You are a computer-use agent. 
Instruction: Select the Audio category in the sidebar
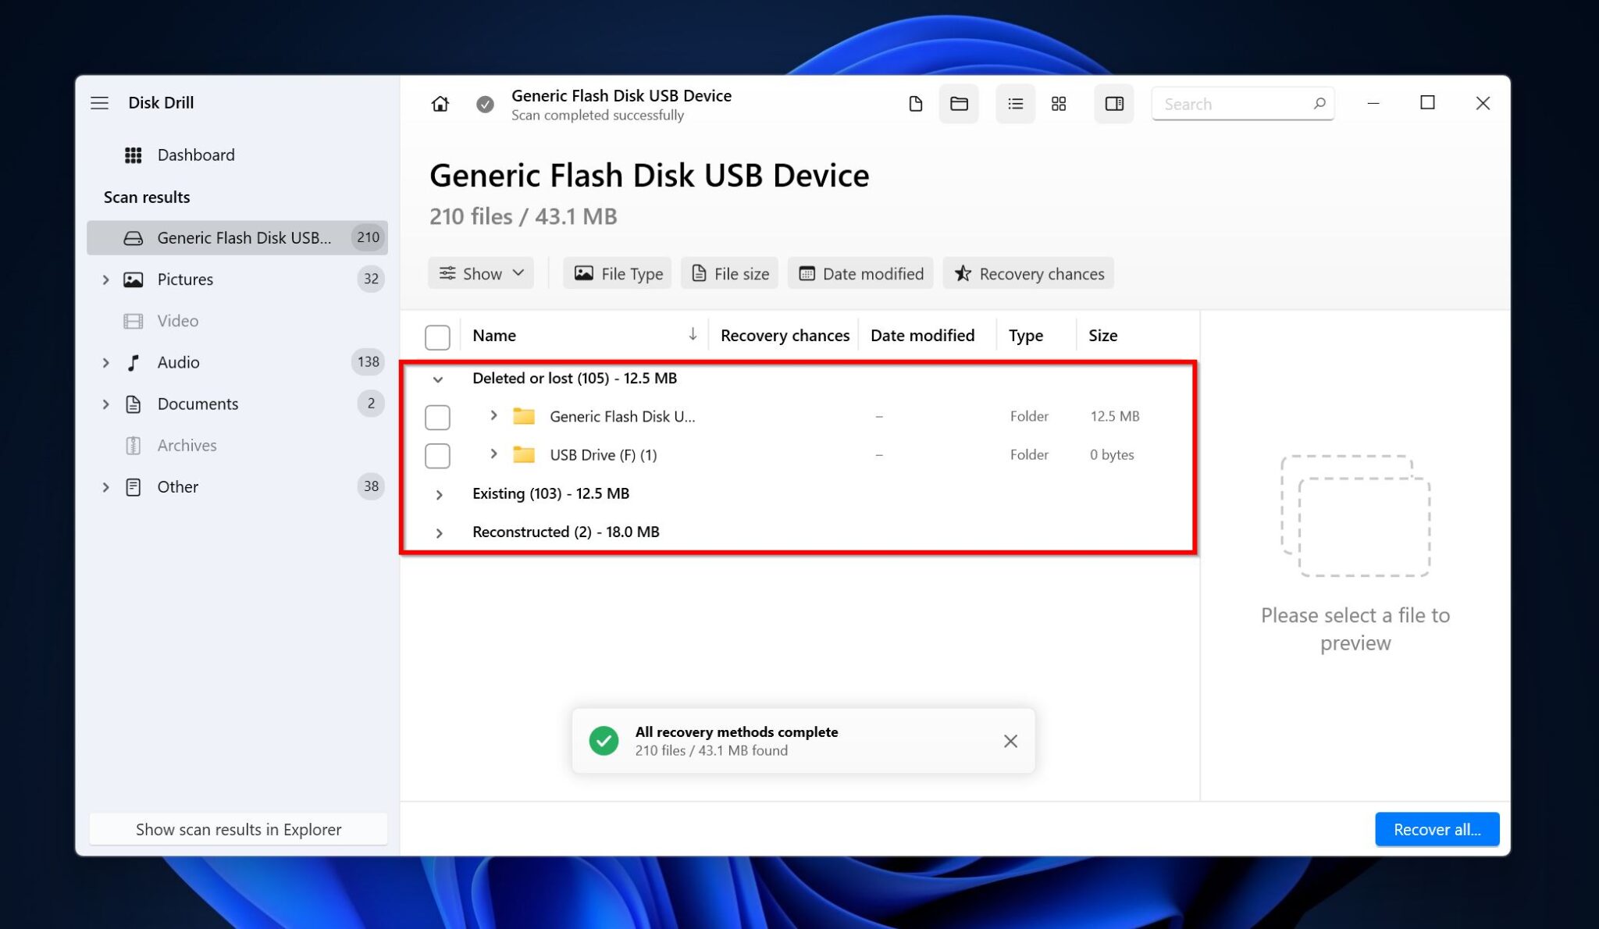178,362
